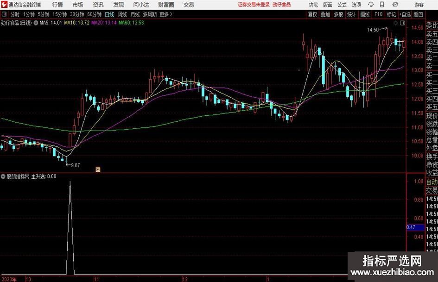Switch to 60分钟 period

(94, 14)
